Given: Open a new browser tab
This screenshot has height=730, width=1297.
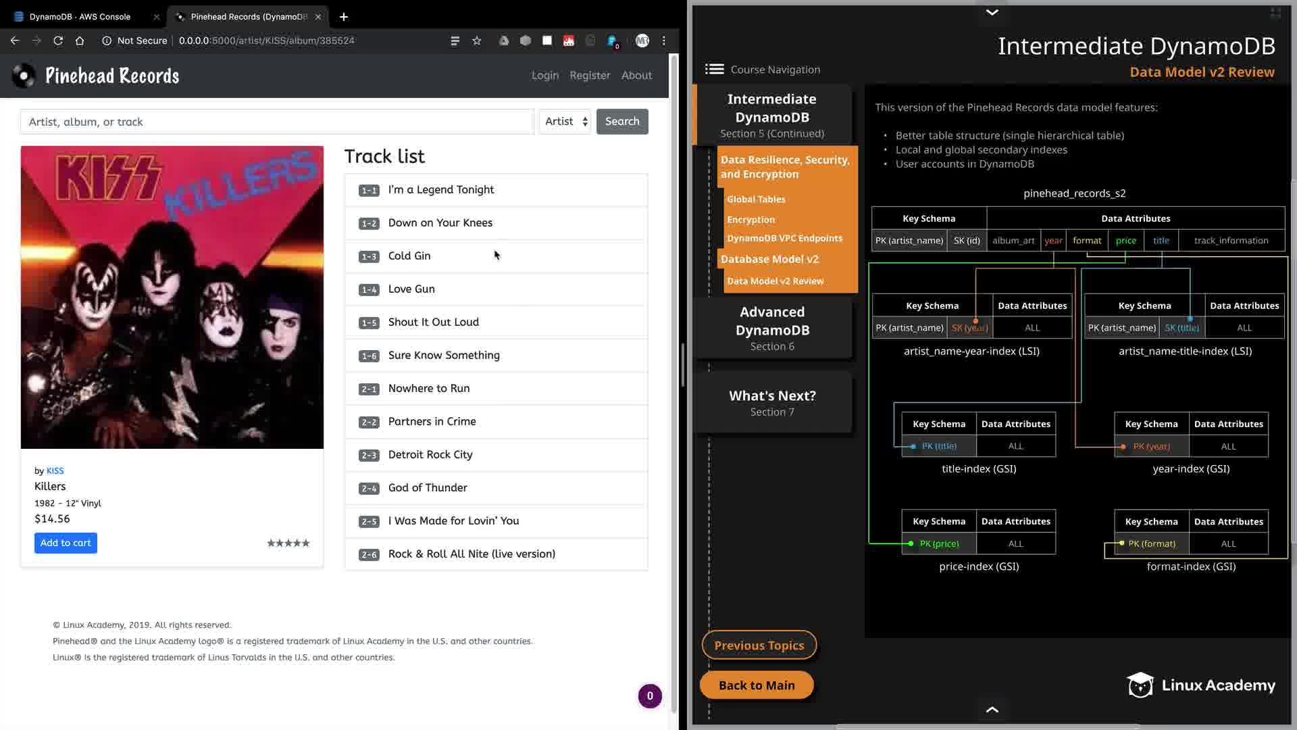Looking at the screenshot, I should pyautogui.click(x=343, y=16).
